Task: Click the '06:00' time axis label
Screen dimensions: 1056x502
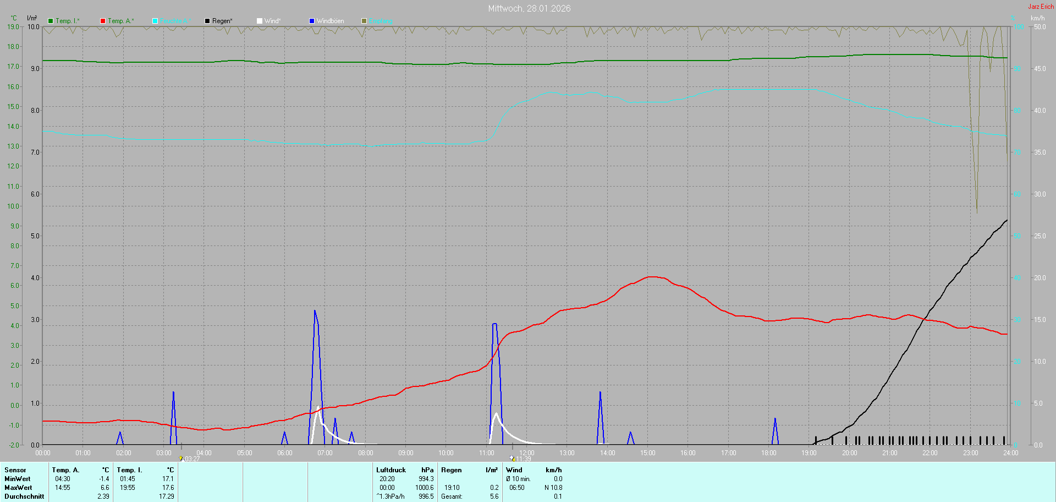Action: click(285, 453)
